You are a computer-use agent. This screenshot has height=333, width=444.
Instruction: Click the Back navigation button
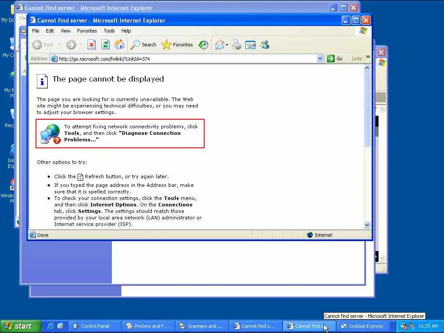(43, 45)
